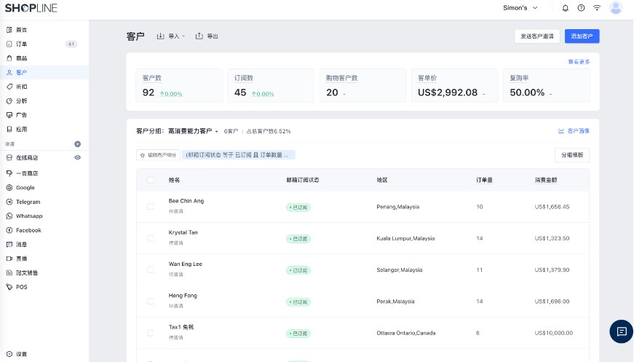Open the chat support bubble icon
This screenshot has width=634, height=362.
[621, 331]
